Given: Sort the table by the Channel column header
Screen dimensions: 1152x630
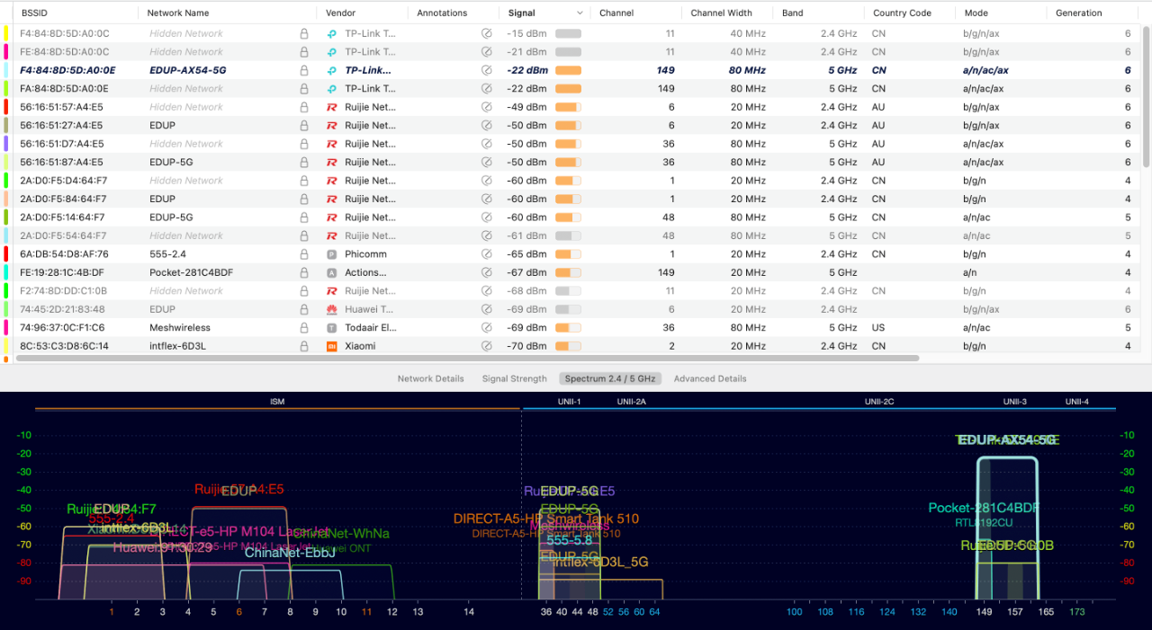Looking at the screenshot, I should click(x=616, y=13).
